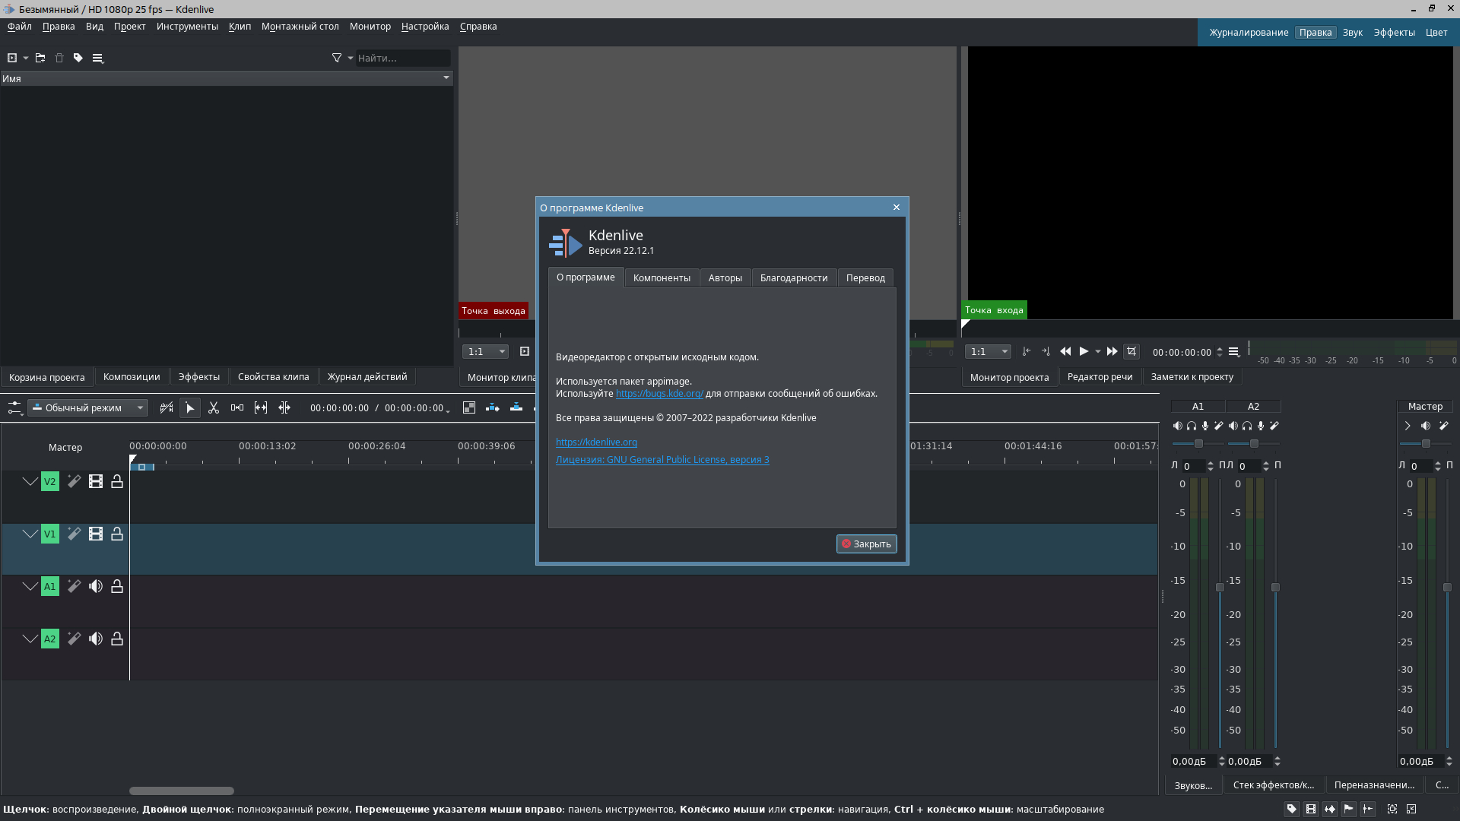This screenshot has height=821, width=1460.
Task: Click the set zone out icon
Action: [1046, 351]
